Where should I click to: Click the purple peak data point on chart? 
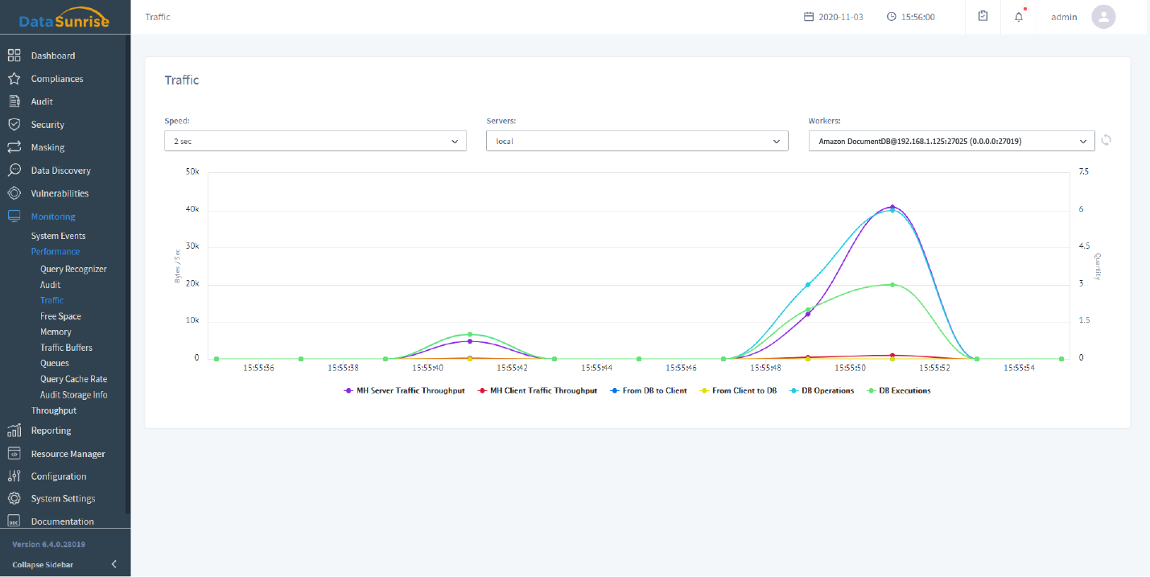892,207
